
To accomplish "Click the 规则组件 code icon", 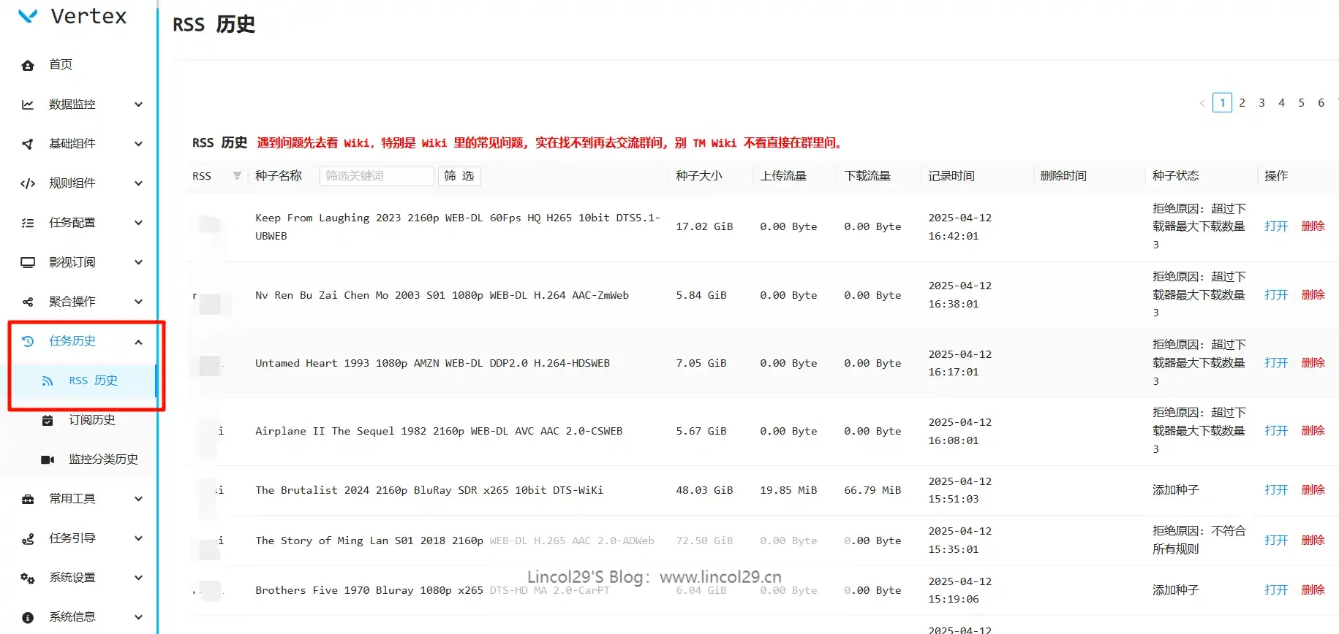I will [x=28, y=183].
